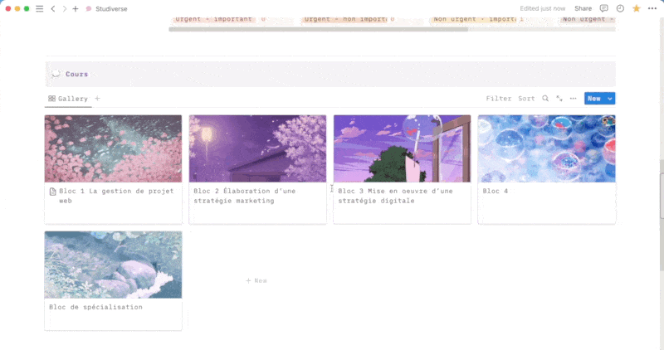The image size is (664, 350).
Task: Open the comments panel icon
Action: (604, 8)
